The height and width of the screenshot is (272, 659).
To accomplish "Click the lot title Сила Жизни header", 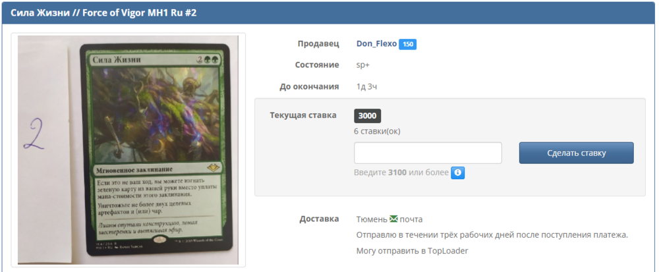I will (103, 13).
